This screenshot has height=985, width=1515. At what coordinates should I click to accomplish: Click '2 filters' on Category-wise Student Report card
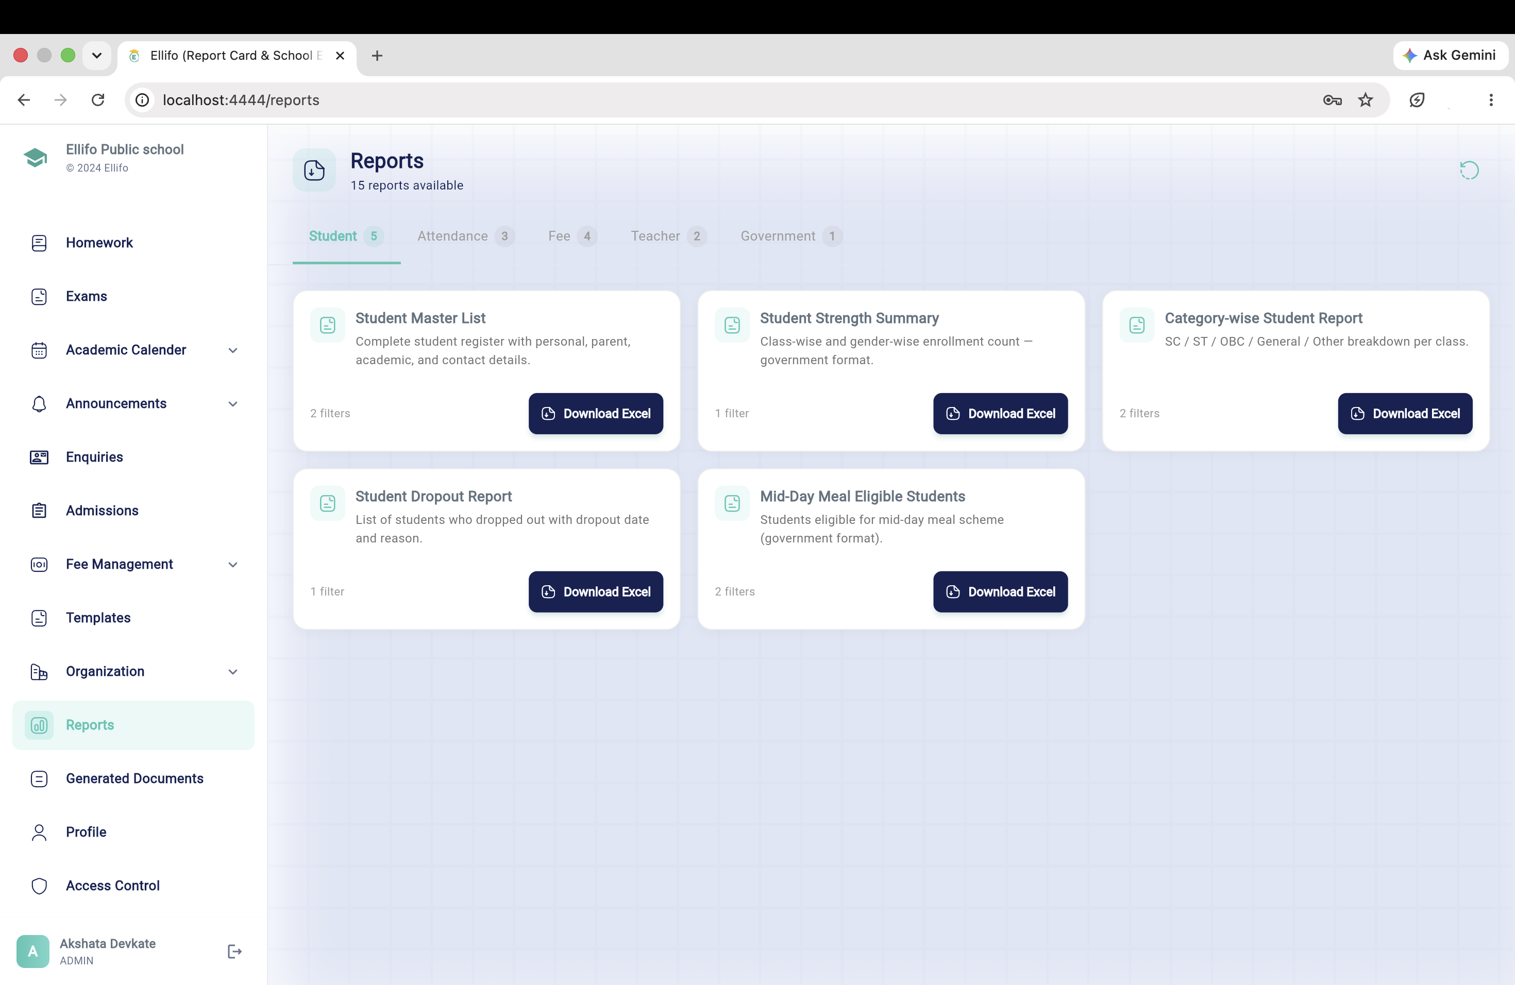pyautogui.click(x=1139, y=414)
